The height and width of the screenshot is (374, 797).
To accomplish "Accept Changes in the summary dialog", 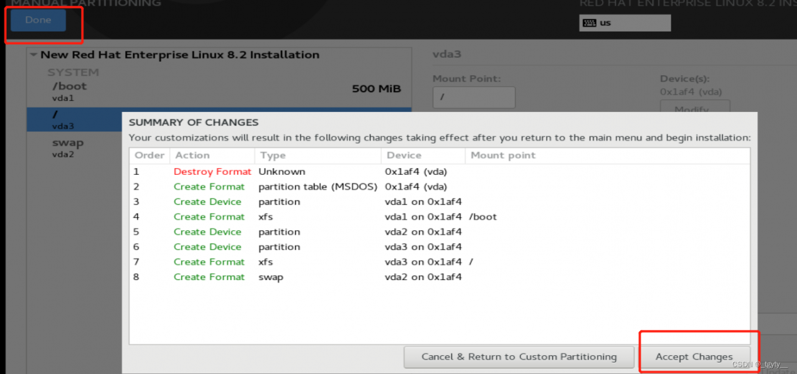I will [694, 357].
